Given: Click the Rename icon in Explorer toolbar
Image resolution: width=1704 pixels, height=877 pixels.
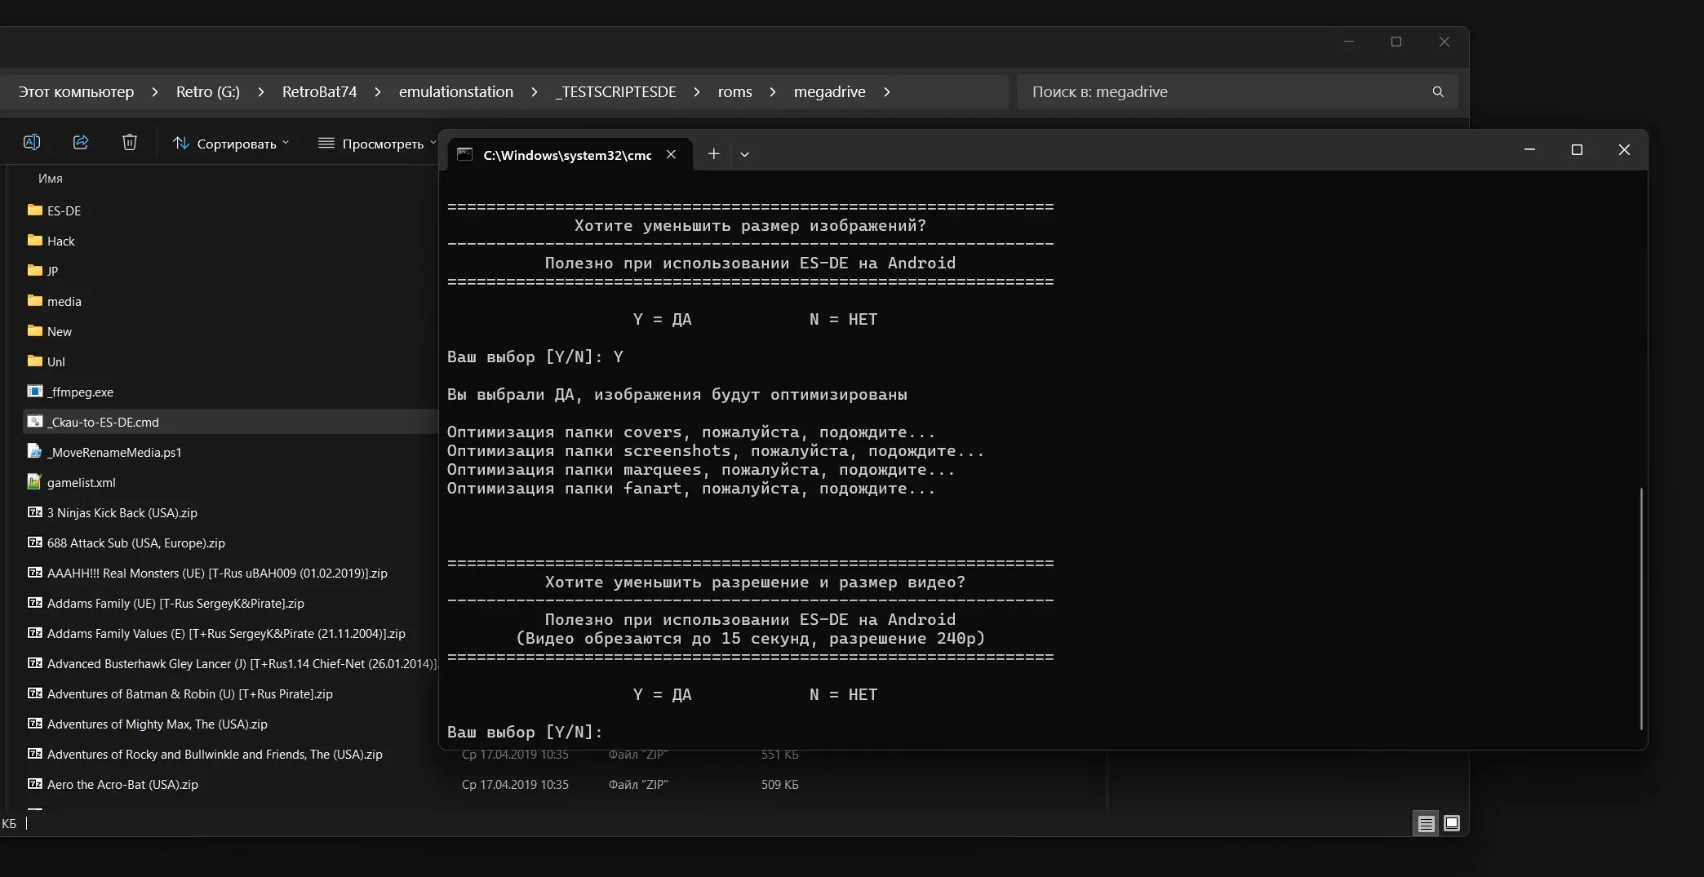Looking at the screenshot, I should click(32, 143).
